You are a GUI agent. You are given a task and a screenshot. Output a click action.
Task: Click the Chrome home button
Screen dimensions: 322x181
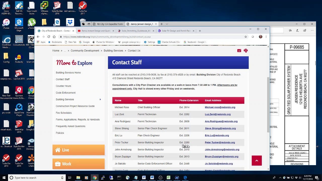54,37
